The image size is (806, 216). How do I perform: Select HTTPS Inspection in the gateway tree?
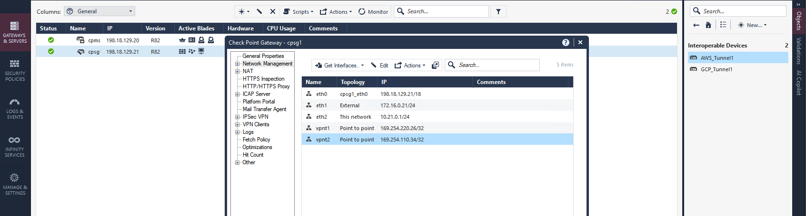click(263, 79)
